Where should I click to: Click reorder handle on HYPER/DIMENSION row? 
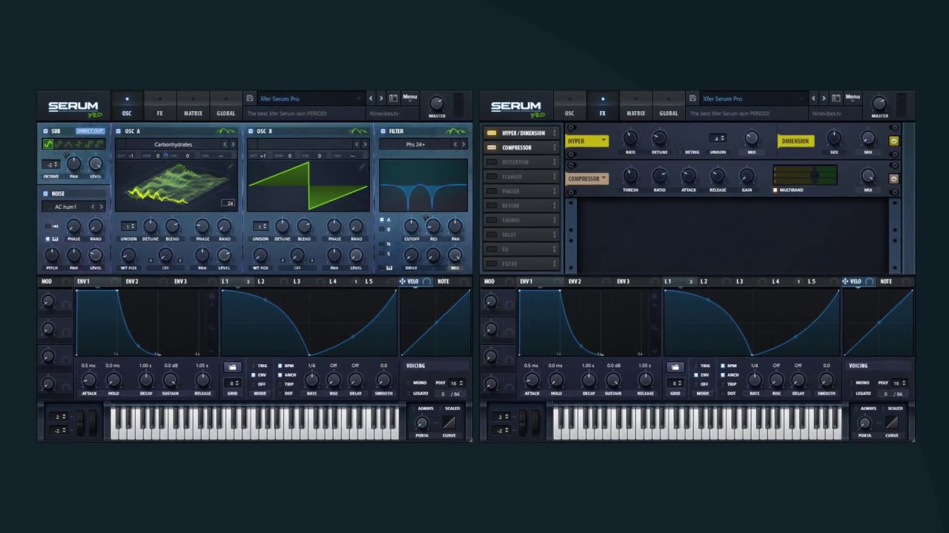(555, 133)
